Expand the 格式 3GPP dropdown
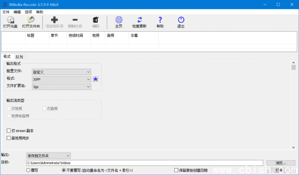The height and width of the screenshot is (175, 299). 61,79
